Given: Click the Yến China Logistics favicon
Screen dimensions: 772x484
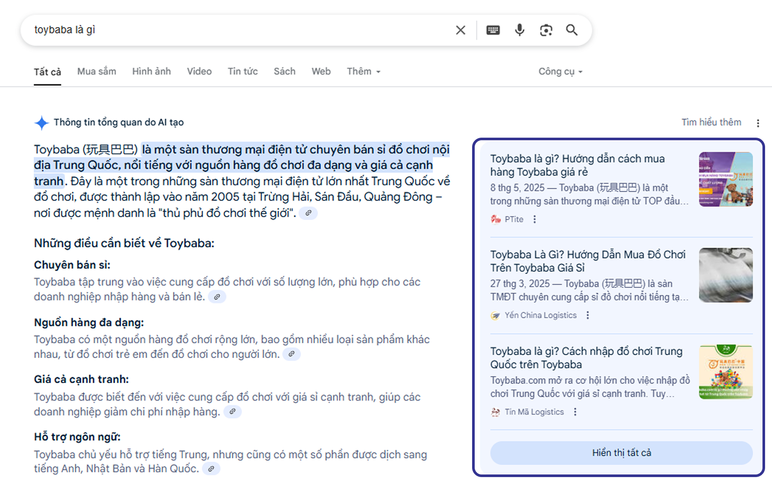Looking at the screenshot, I should (x=495, y=316).
